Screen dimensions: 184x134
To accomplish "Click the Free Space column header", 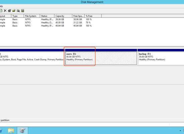I will click(78, 16).
